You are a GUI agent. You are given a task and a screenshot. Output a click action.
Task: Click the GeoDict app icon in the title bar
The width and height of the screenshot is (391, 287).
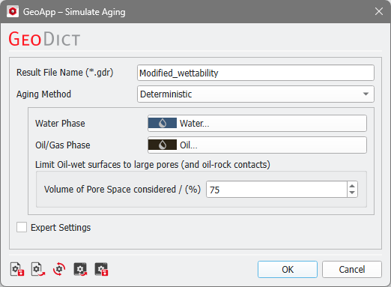point(13,11)
